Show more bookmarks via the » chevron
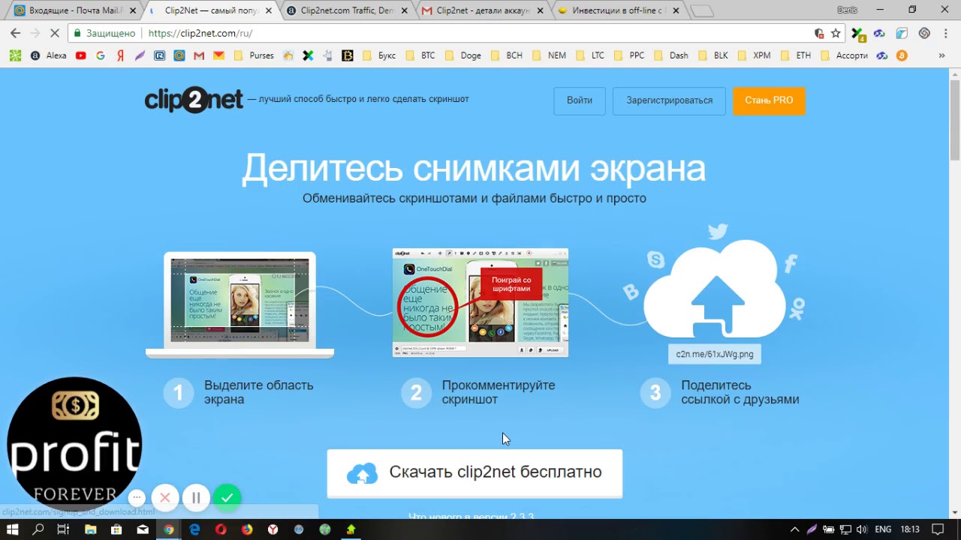This screenshot has height=540, width=961. (x=941, y=55)
